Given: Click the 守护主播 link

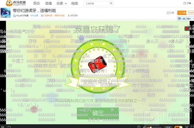Looking at the screenshot, I should (34, 16).
